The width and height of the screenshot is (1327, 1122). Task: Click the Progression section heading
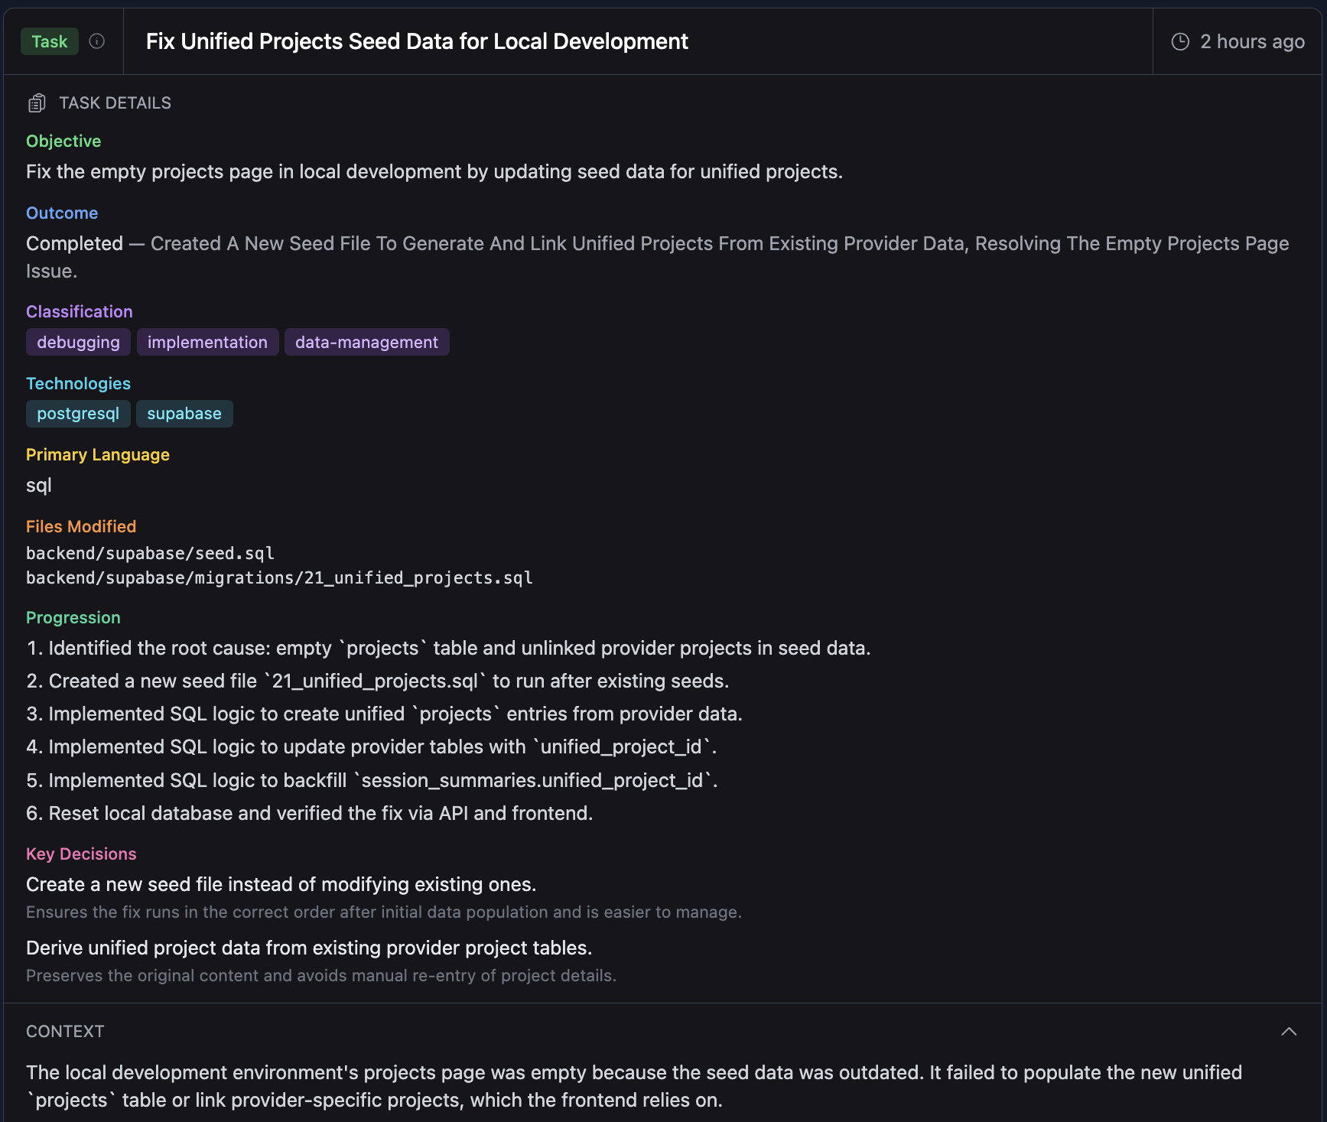(73, 617)
